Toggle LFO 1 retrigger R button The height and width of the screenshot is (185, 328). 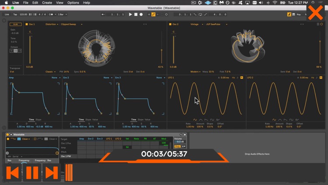(x=241, y=78)
